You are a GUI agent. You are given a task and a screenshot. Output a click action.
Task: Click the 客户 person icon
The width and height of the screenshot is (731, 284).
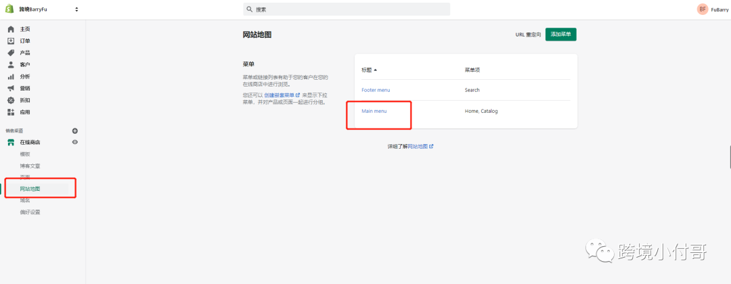tap(12, 65)
